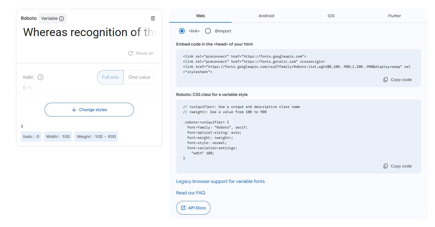Open the iOS tab
435x227 pixels.
coord(331,16)
